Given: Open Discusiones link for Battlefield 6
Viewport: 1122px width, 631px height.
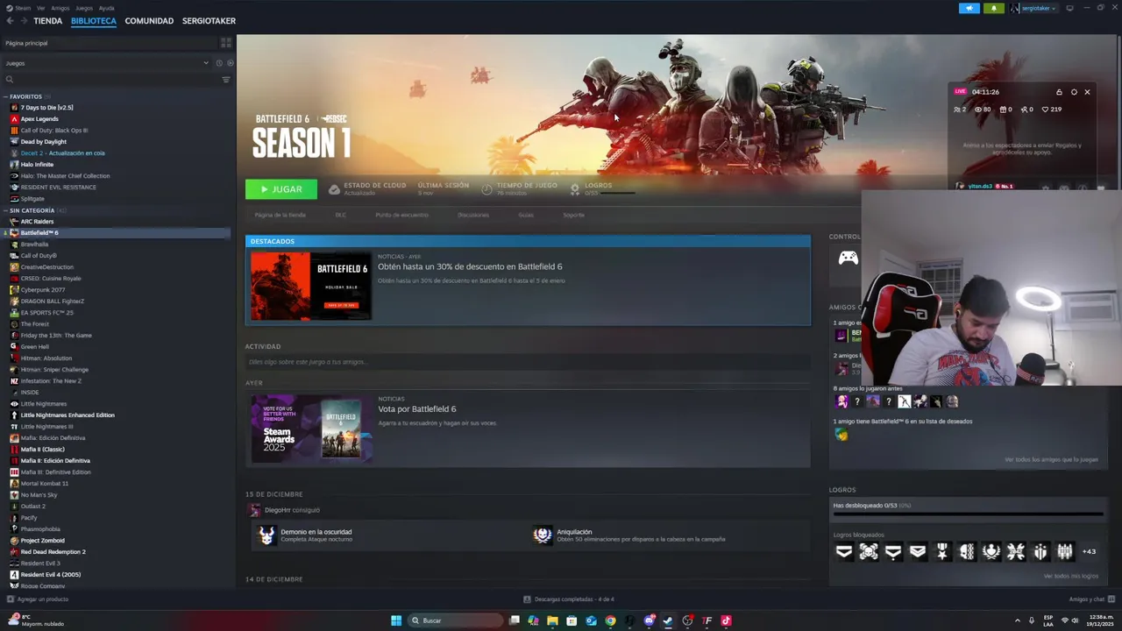Looking at the screenshot, I should click(x=473, y=215).
